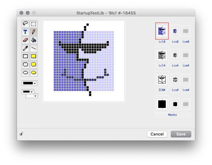Pick the empty Rectangle tool
This screenshot has width=212, height=165.
pyautogui.click(x=25, y=56)
